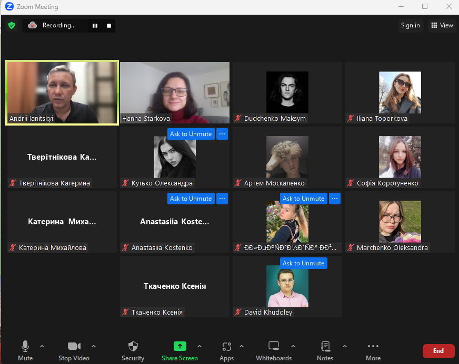Click the cloud recording indicator icon

32,25
